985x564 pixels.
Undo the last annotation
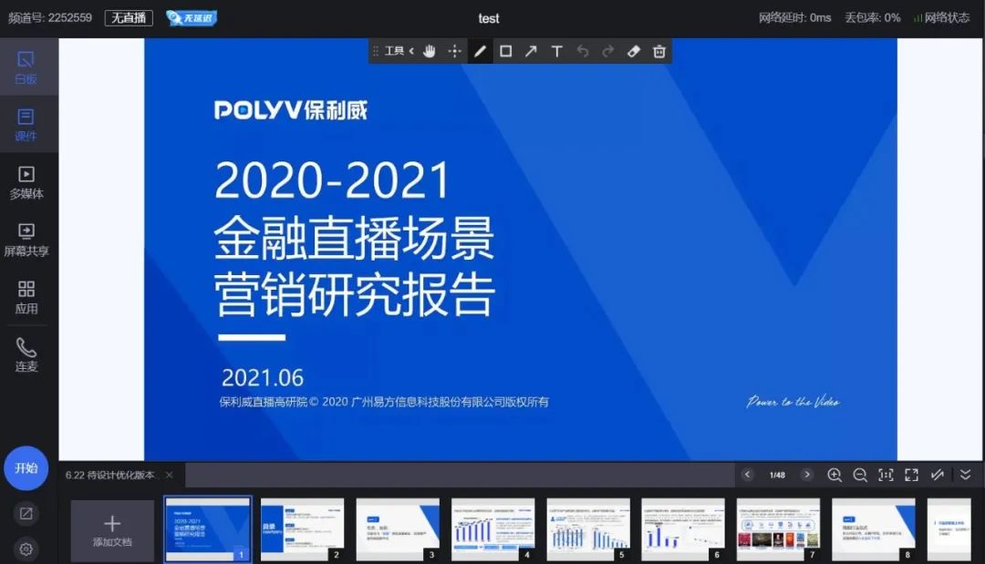coord(582,51)
